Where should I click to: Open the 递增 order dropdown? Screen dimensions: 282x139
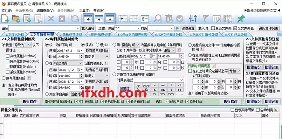(x=169, y=50)
